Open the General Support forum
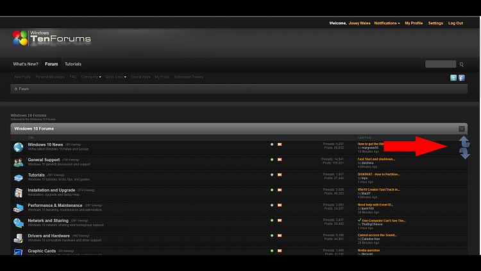Image resolution: width=481 pixels, height=271 pixels. pyautogui.click(x=44, y=160)
